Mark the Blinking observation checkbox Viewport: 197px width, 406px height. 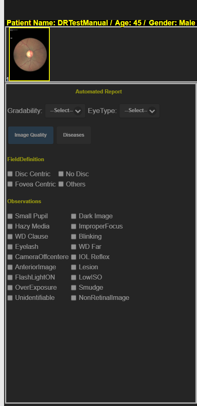pos(74,237)
